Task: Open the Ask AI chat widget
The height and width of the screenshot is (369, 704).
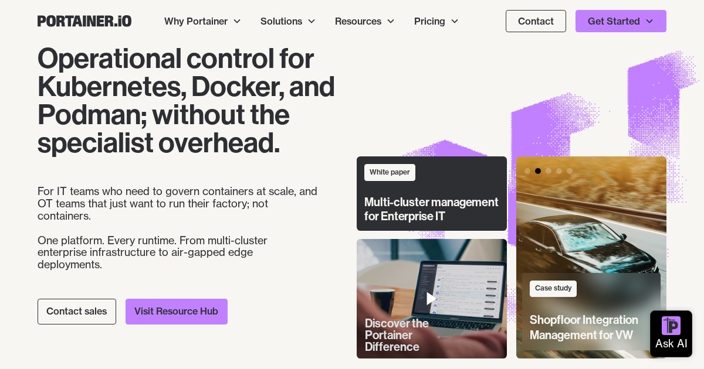Action: (x=671, y=334)
